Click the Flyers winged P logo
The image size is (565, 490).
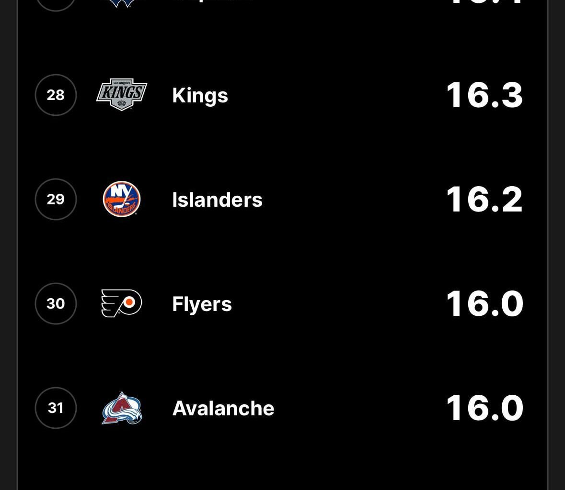click(x=122, y=303)
